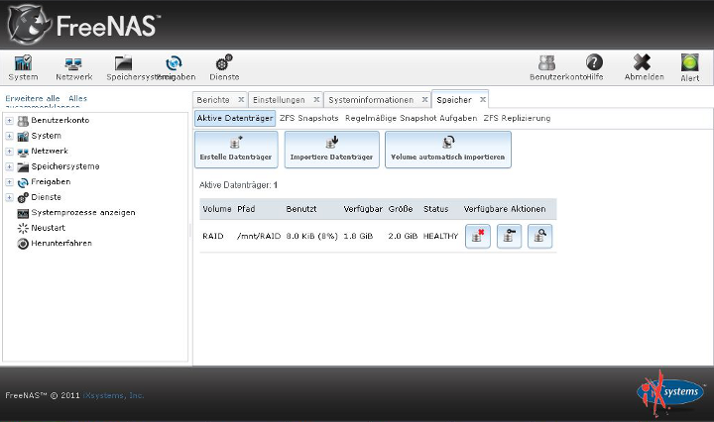The width and height of the screenshot is (714, 422).
Task: Click the HEALTHY status cell
Action: click(x=440, y=236)
